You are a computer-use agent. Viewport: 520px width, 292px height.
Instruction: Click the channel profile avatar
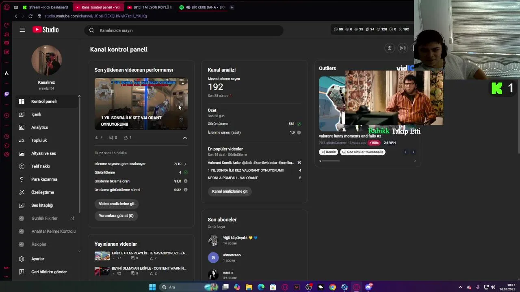coord(46,60)
